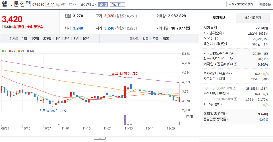Select 월봉 monthly candle chart

pos(166,39)
